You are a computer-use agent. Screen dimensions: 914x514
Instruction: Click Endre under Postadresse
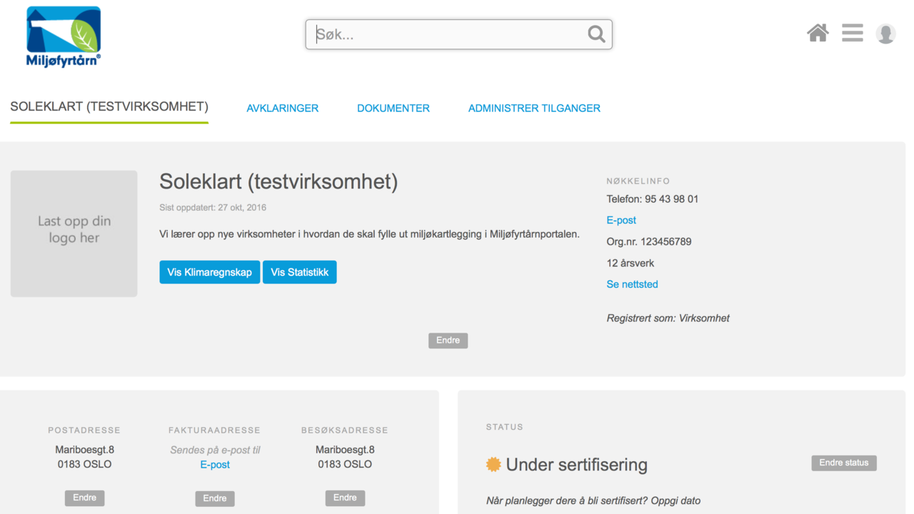click(x=84, y=498)
